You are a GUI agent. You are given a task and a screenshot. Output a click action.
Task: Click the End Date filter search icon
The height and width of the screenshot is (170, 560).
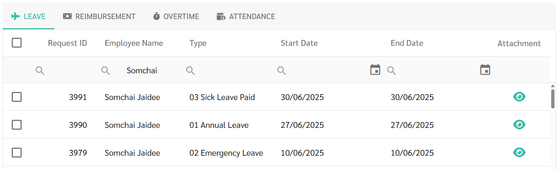point(391,71)
